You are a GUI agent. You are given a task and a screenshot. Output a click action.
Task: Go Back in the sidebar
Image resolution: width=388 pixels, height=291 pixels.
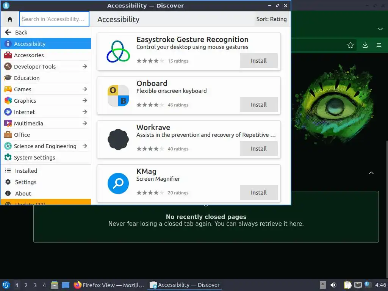click(x=46, y=33)
